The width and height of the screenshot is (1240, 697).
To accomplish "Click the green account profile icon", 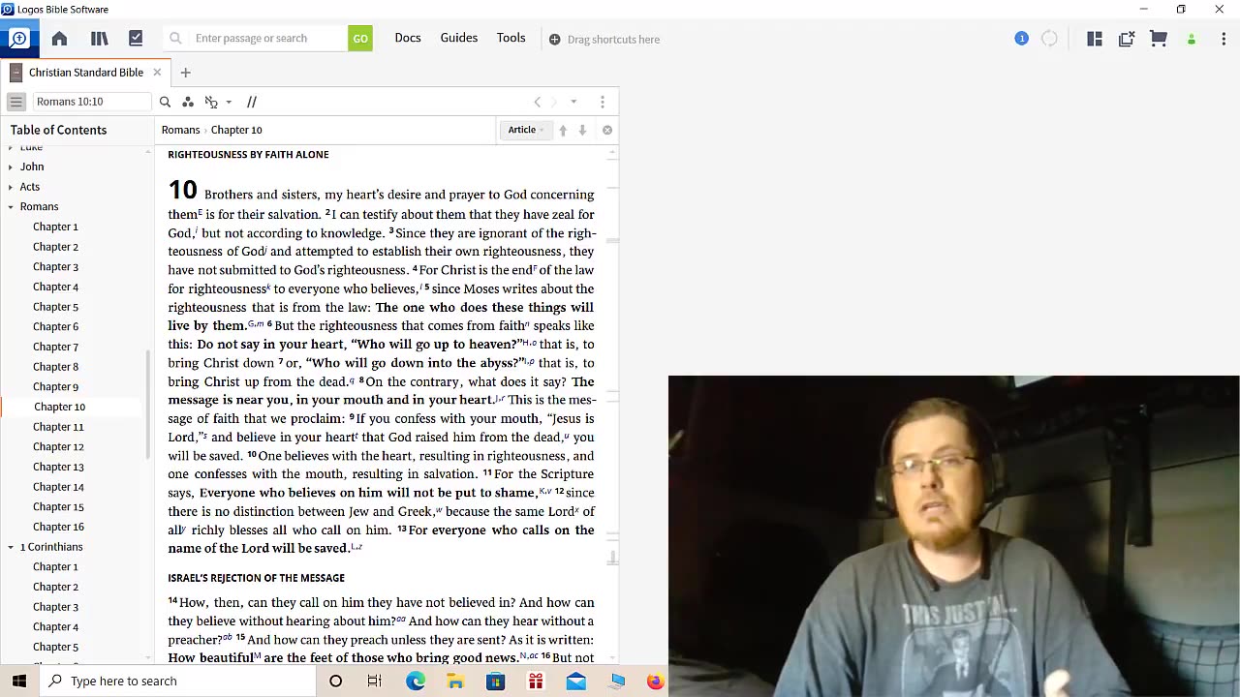I will (1192, 39).
